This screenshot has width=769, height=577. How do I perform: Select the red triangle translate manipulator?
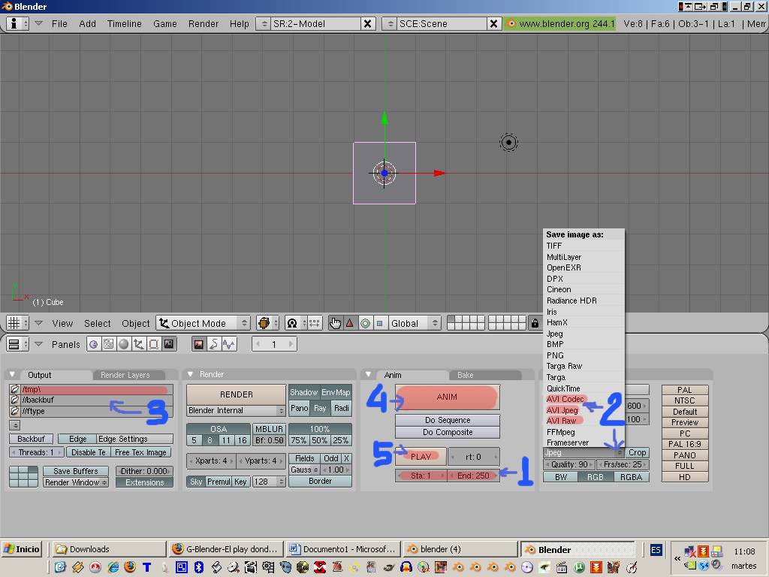coord(350,323)
